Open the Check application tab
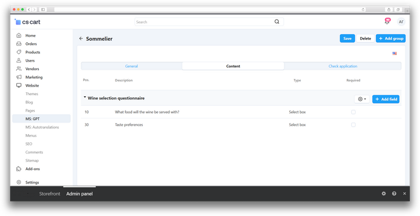The width and height of the screenshot is (420, 216). 343,66
